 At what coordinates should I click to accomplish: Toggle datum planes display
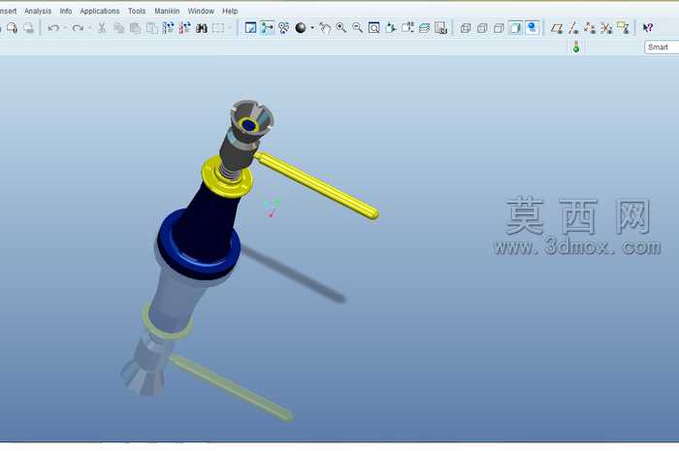557,28
